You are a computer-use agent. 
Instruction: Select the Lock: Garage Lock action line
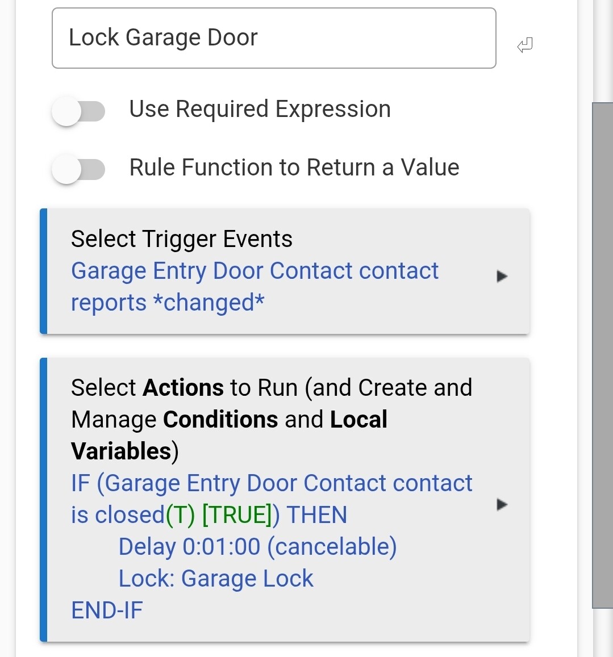(216, 579)
